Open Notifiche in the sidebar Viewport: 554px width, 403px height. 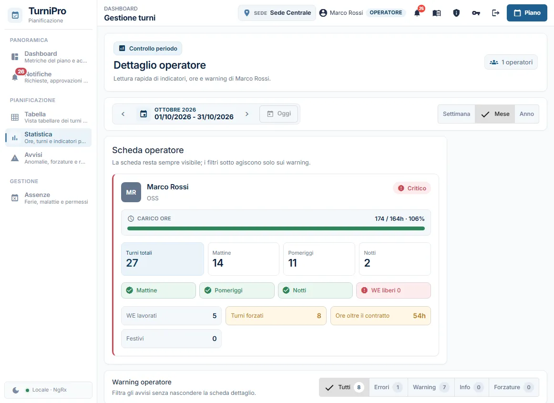click(x=49, y=77)
